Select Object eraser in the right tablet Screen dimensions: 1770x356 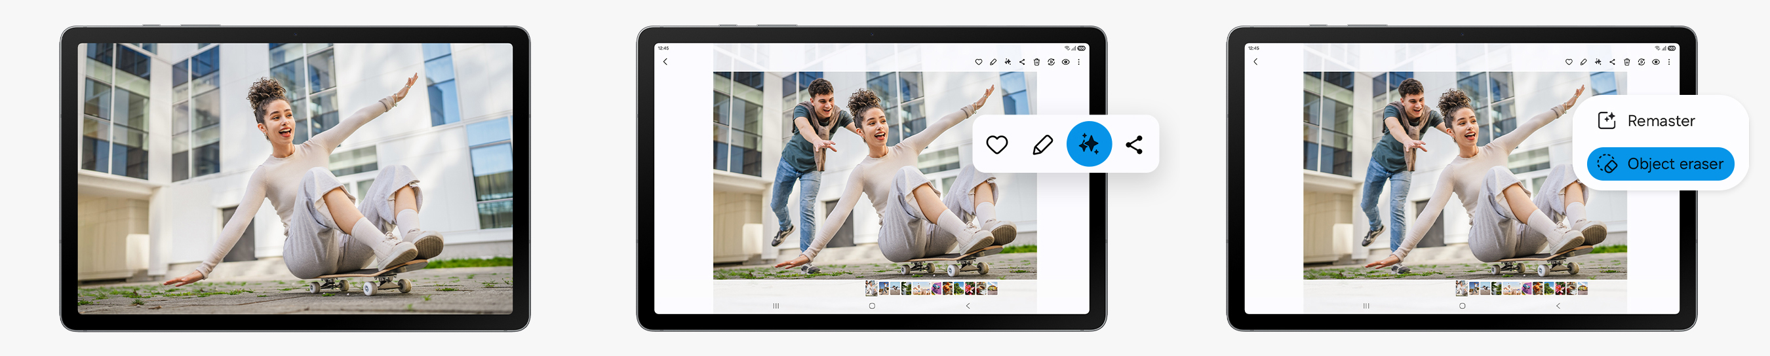coord(1660,164)
